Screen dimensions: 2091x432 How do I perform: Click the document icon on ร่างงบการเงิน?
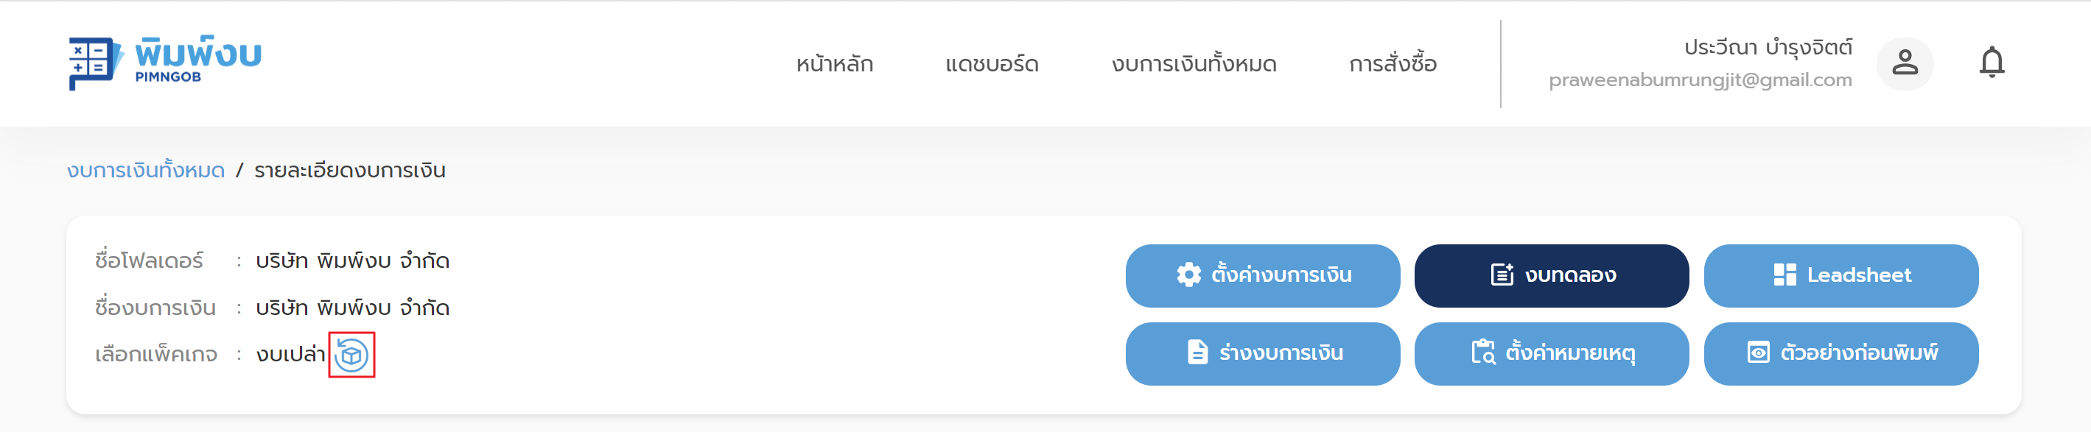coord(1197,353)
